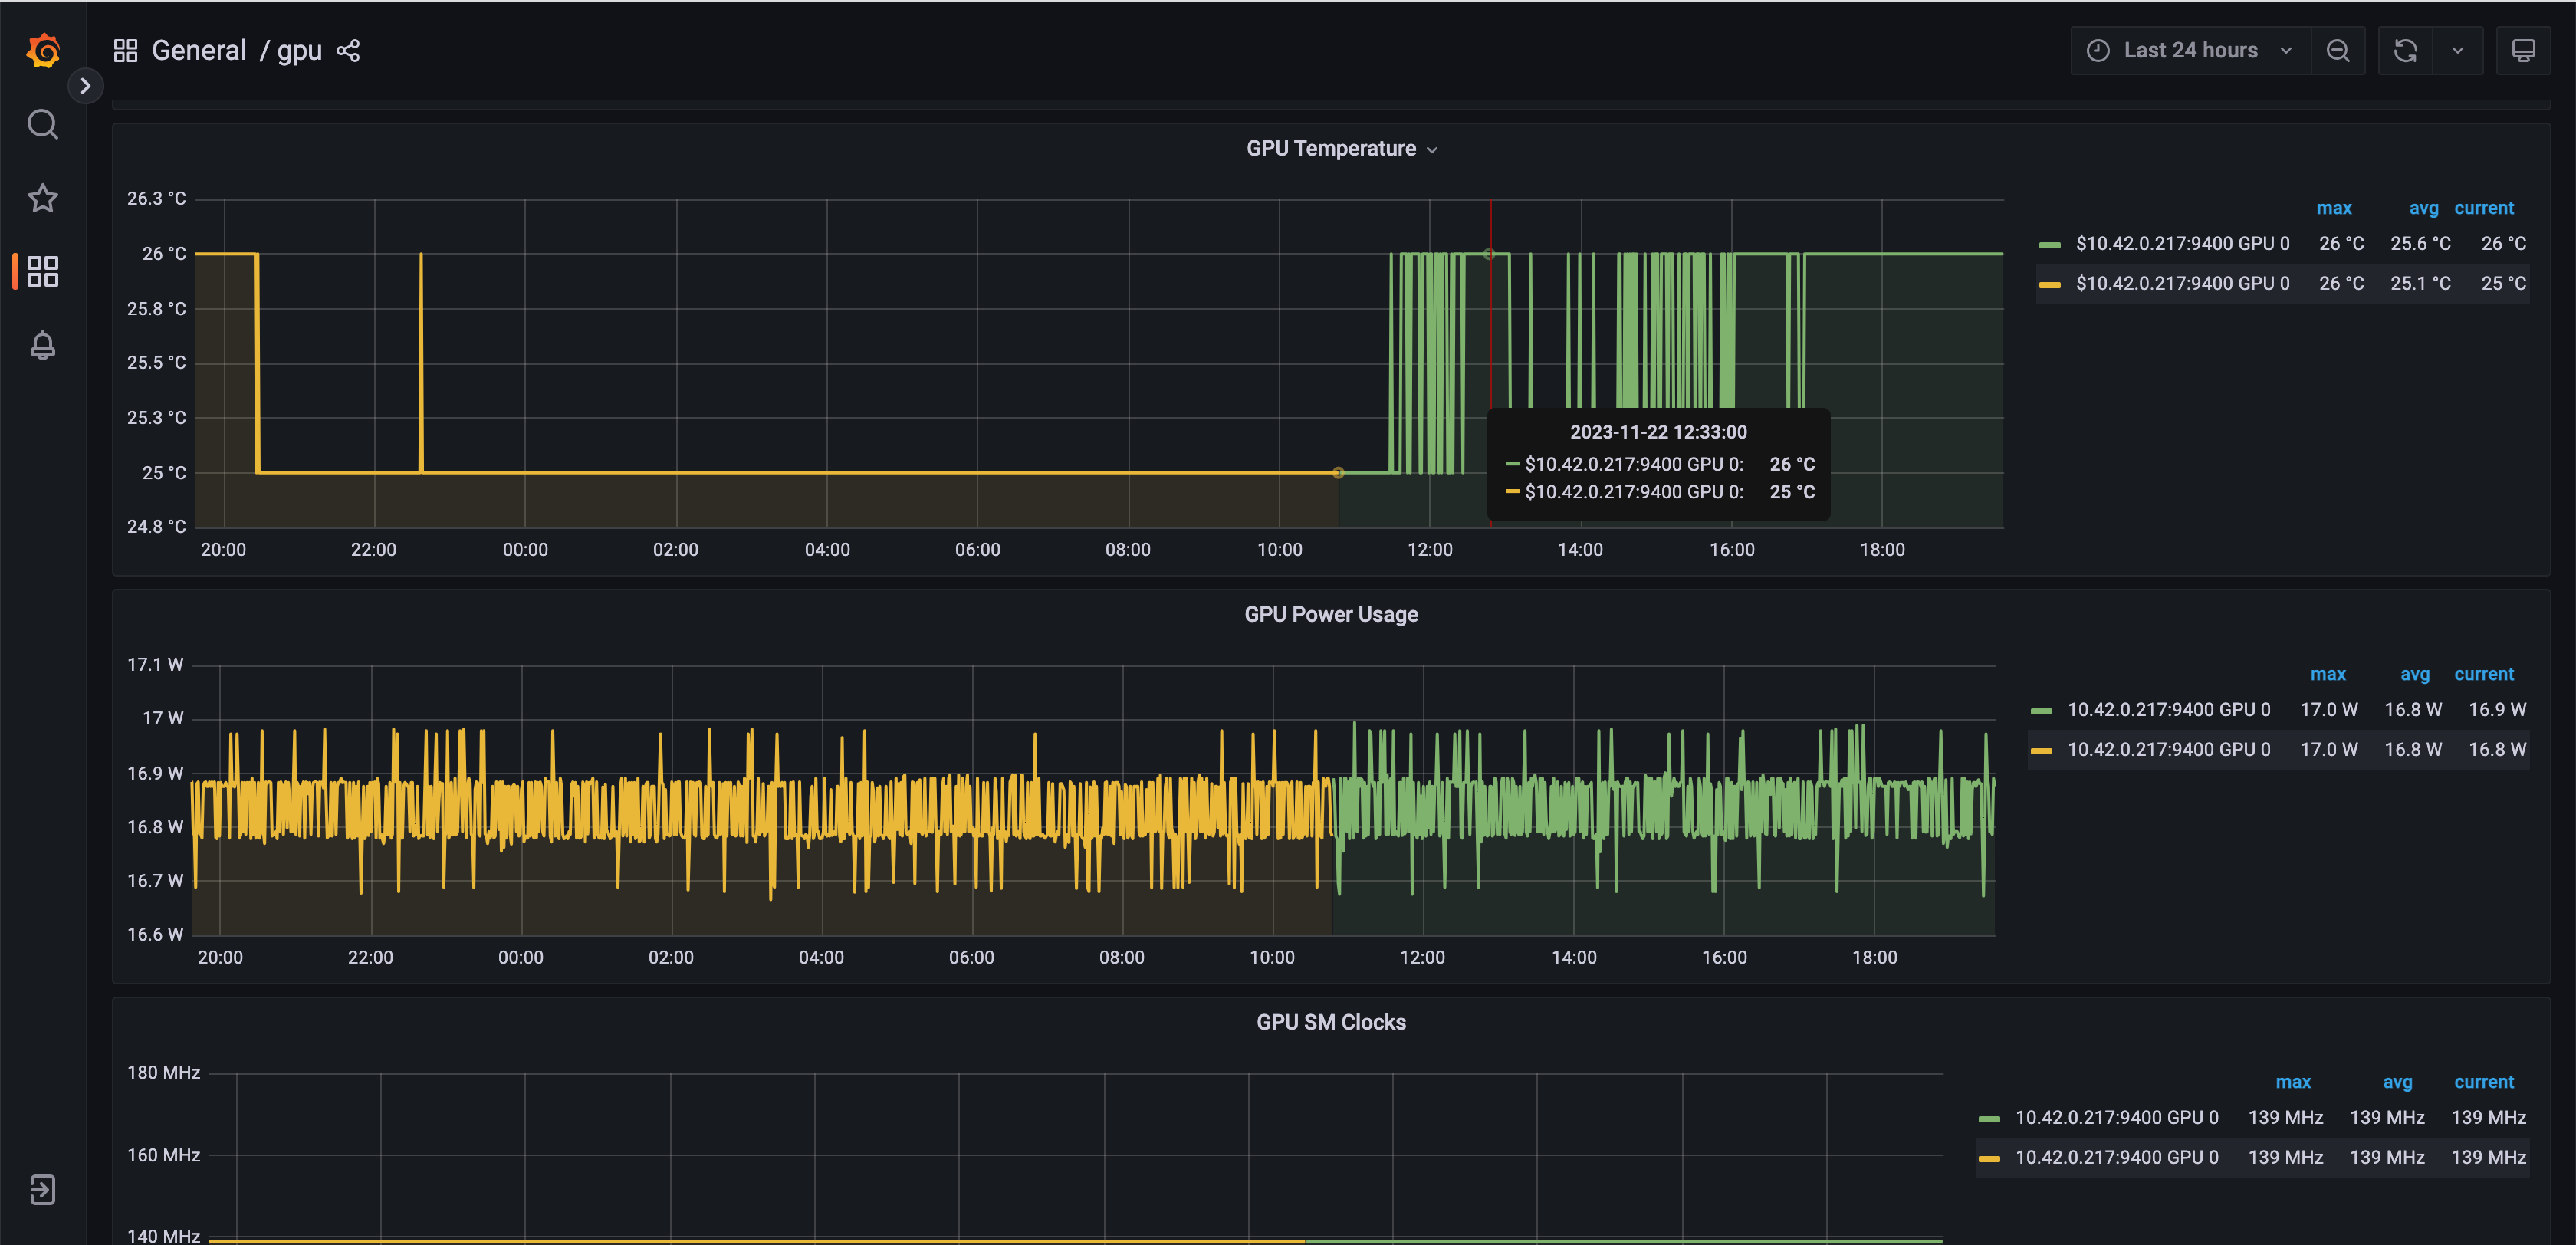The image size is (2576, 1245).
Task: Click the 25.1 °C average temperature value
Action: click(2420, 283)
